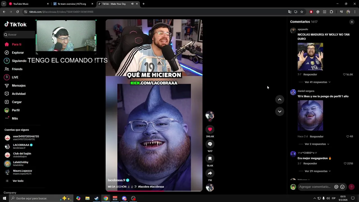Expand 'Ver todo' followed accounts

click(18, 181)
